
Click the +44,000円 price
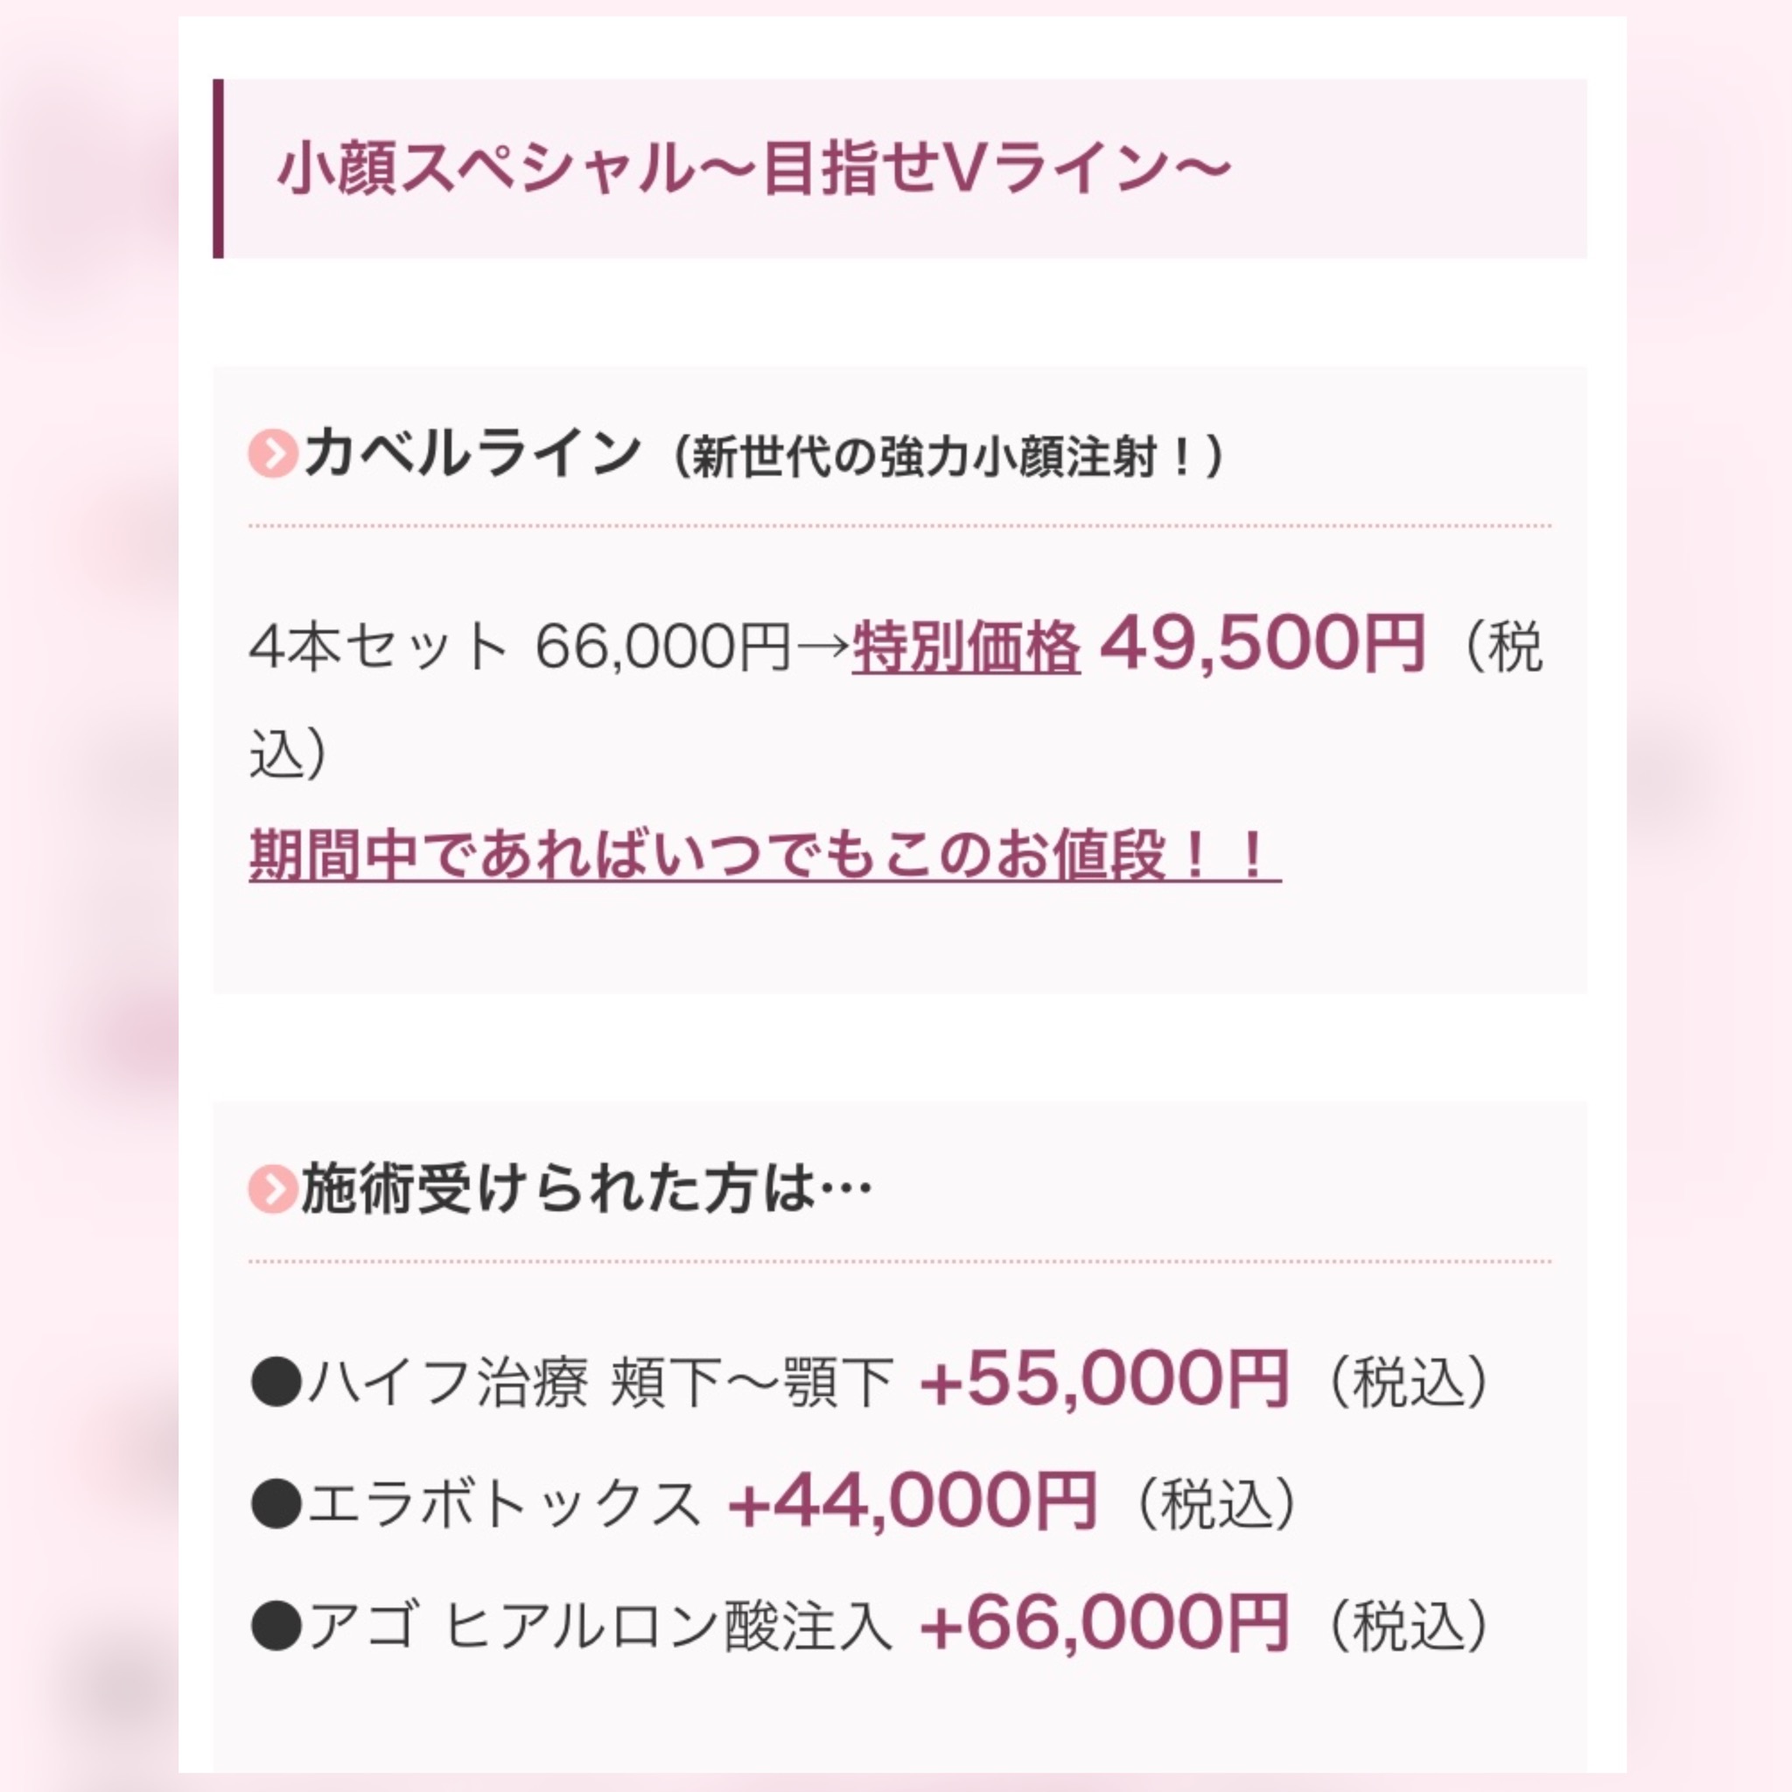(913, 1501)
